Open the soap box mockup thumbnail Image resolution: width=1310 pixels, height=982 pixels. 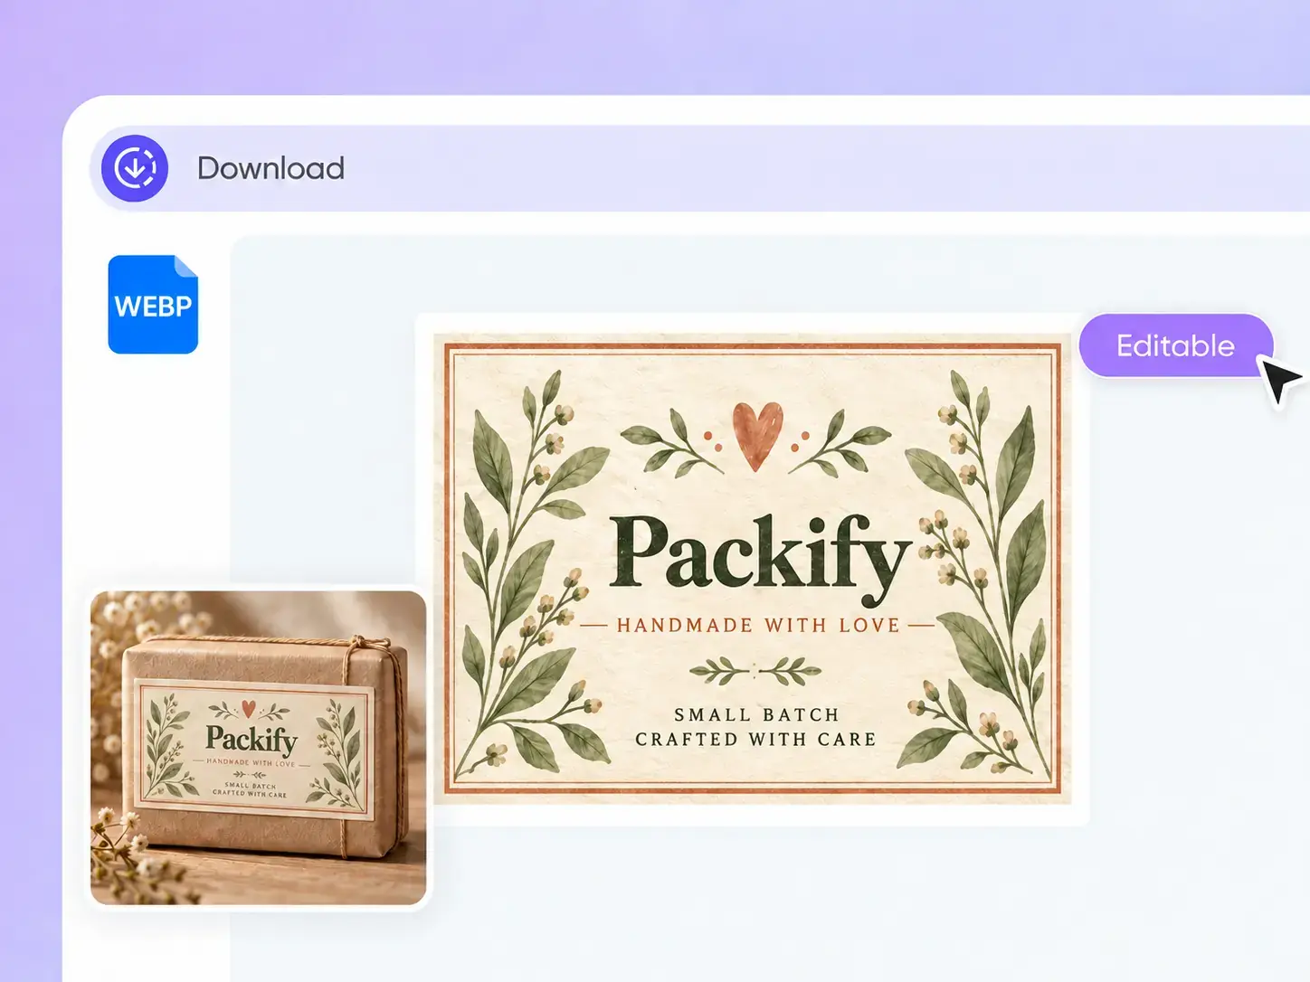click(259, 748)
